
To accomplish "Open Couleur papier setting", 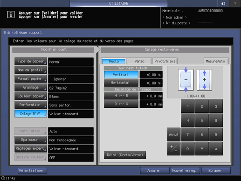I will [x=31, y=96].
